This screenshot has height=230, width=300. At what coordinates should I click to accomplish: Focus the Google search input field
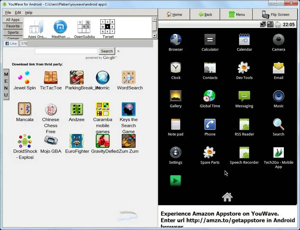66,51
